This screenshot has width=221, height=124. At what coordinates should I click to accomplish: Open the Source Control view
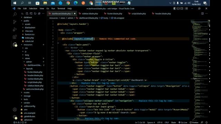(15, 22)
